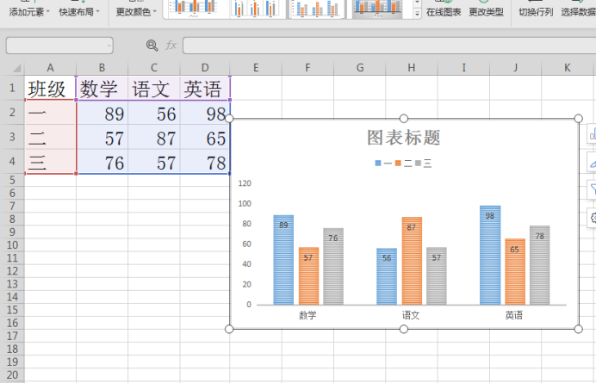Click cell with value 87
Screen dimensions: 596x383
(x=153, y=137)
